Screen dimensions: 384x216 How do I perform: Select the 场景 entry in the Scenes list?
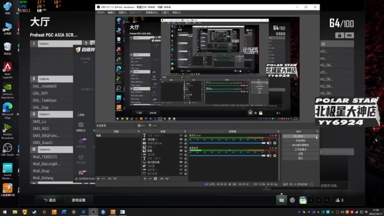click(x=118, y=135)
